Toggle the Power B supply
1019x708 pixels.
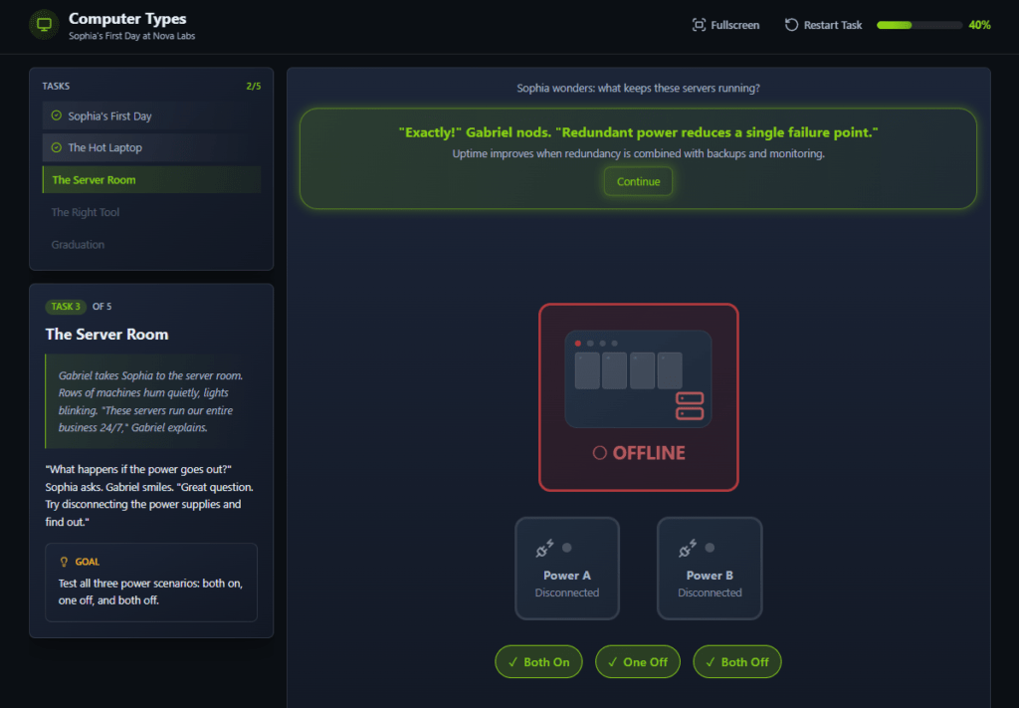[x=710, y=569]
